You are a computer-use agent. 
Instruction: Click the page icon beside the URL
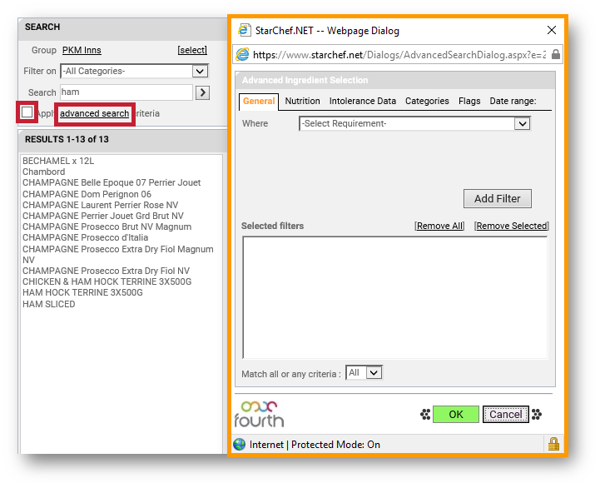(243, 54)
